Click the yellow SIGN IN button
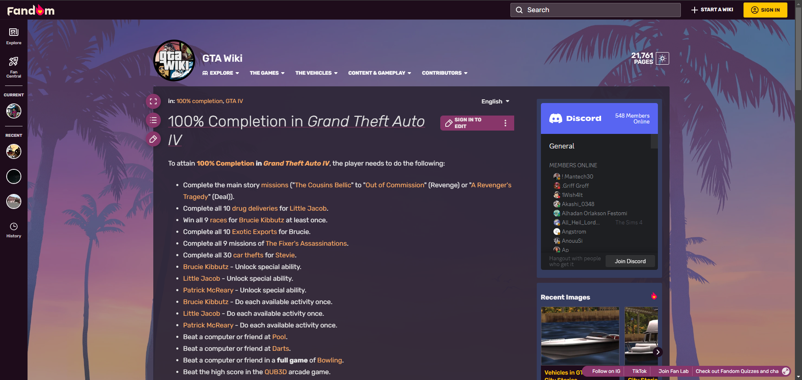Viewport: 802px width, 380px height. (765, 10)
